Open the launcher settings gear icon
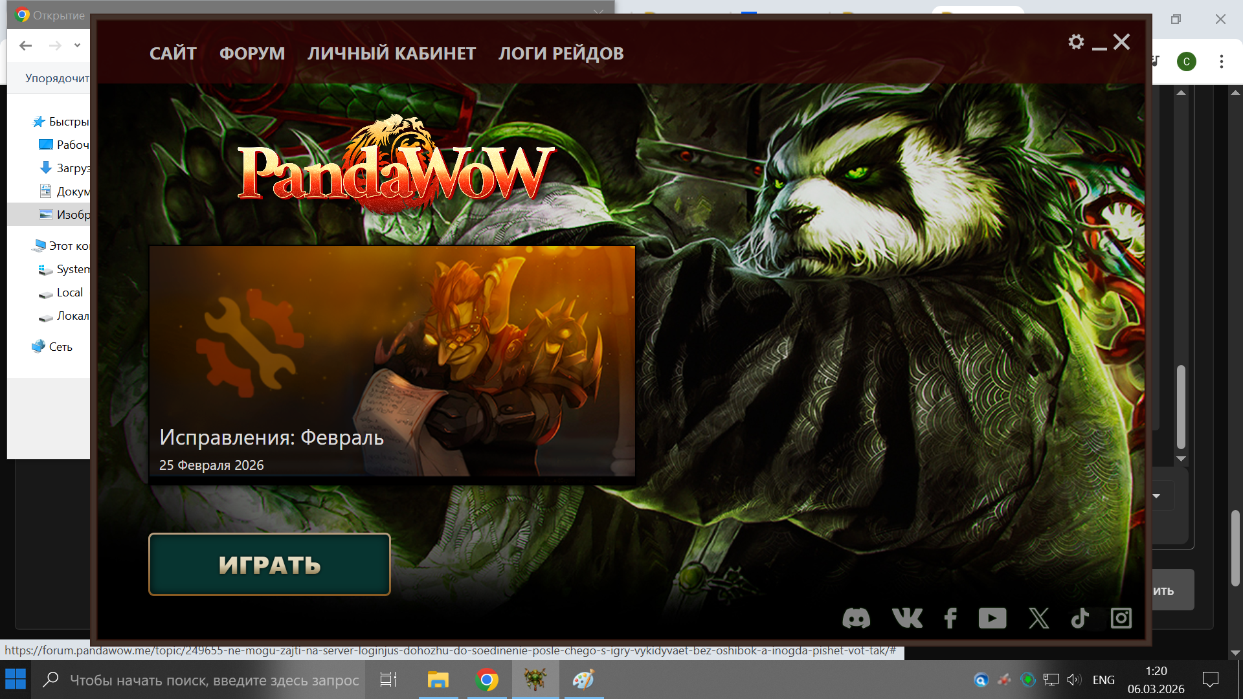Viewport: 1243px width, 699px height. (x=1075, y=43)
